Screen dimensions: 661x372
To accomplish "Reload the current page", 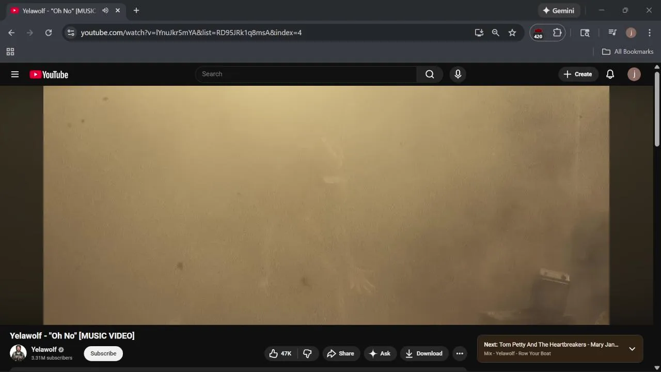I will pyautogui.click(x=49, y=33).
